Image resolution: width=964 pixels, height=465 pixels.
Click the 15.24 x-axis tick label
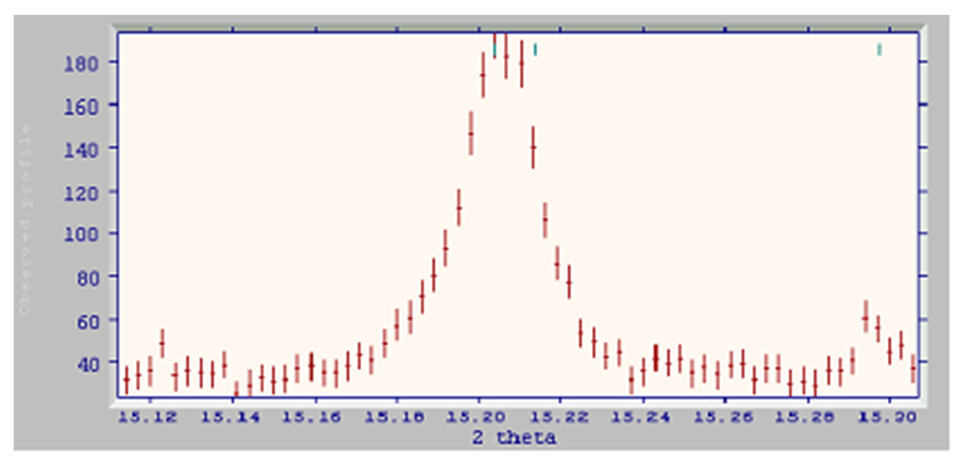coord(641,418)
